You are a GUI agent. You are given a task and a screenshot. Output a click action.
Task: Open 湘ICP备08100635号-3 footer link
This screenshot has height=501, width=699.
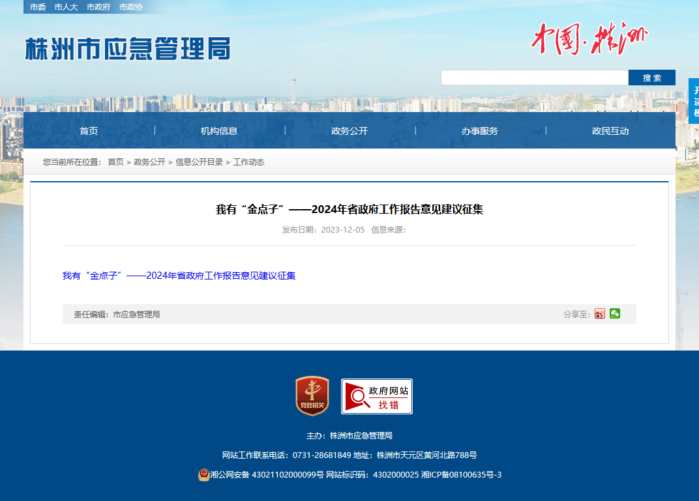point(461,475)
